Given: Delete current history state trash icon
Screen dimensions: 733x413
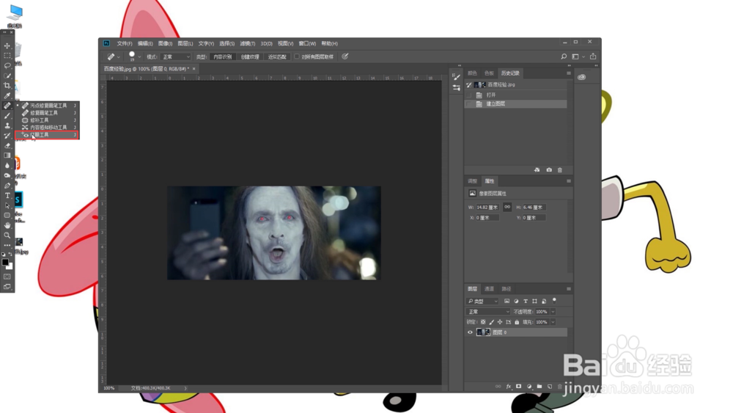Looking at the screenshot, I should pos(559,169).
